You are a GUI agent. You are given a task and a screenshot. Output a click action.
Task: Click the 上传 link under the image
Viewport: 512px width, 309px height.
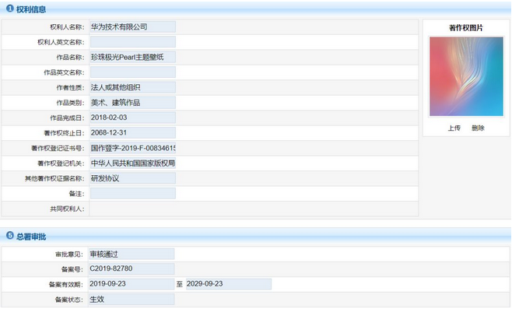pos(454,128)
